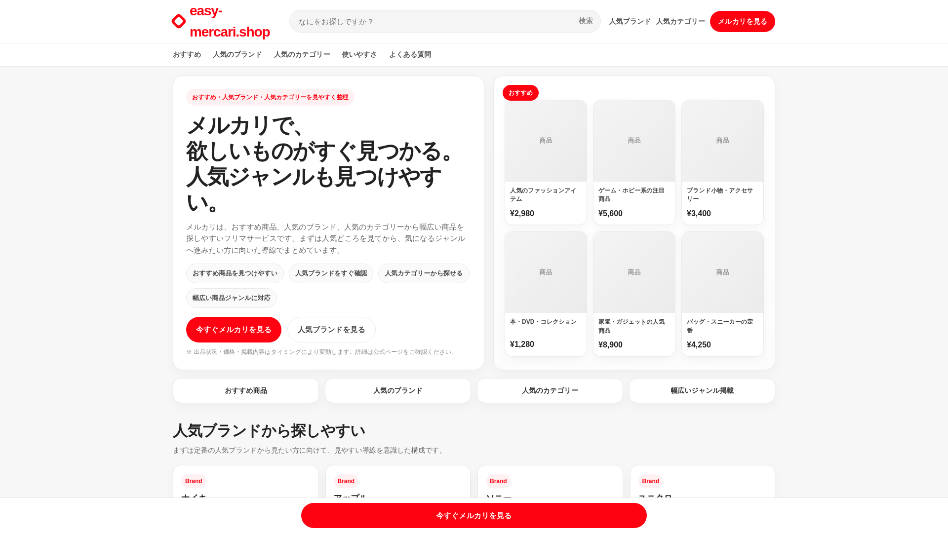This screenshot has height=533, width=948.
Task: Select the 人気のブランド nav tab
Action: click(x=237, y=54)
